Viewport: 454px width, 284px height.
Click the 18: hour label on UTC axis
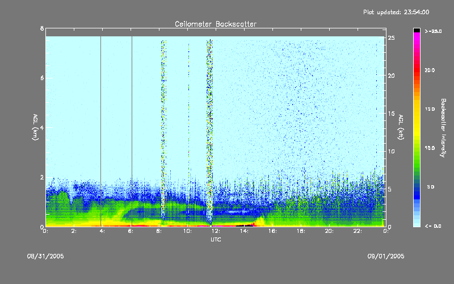301,231
